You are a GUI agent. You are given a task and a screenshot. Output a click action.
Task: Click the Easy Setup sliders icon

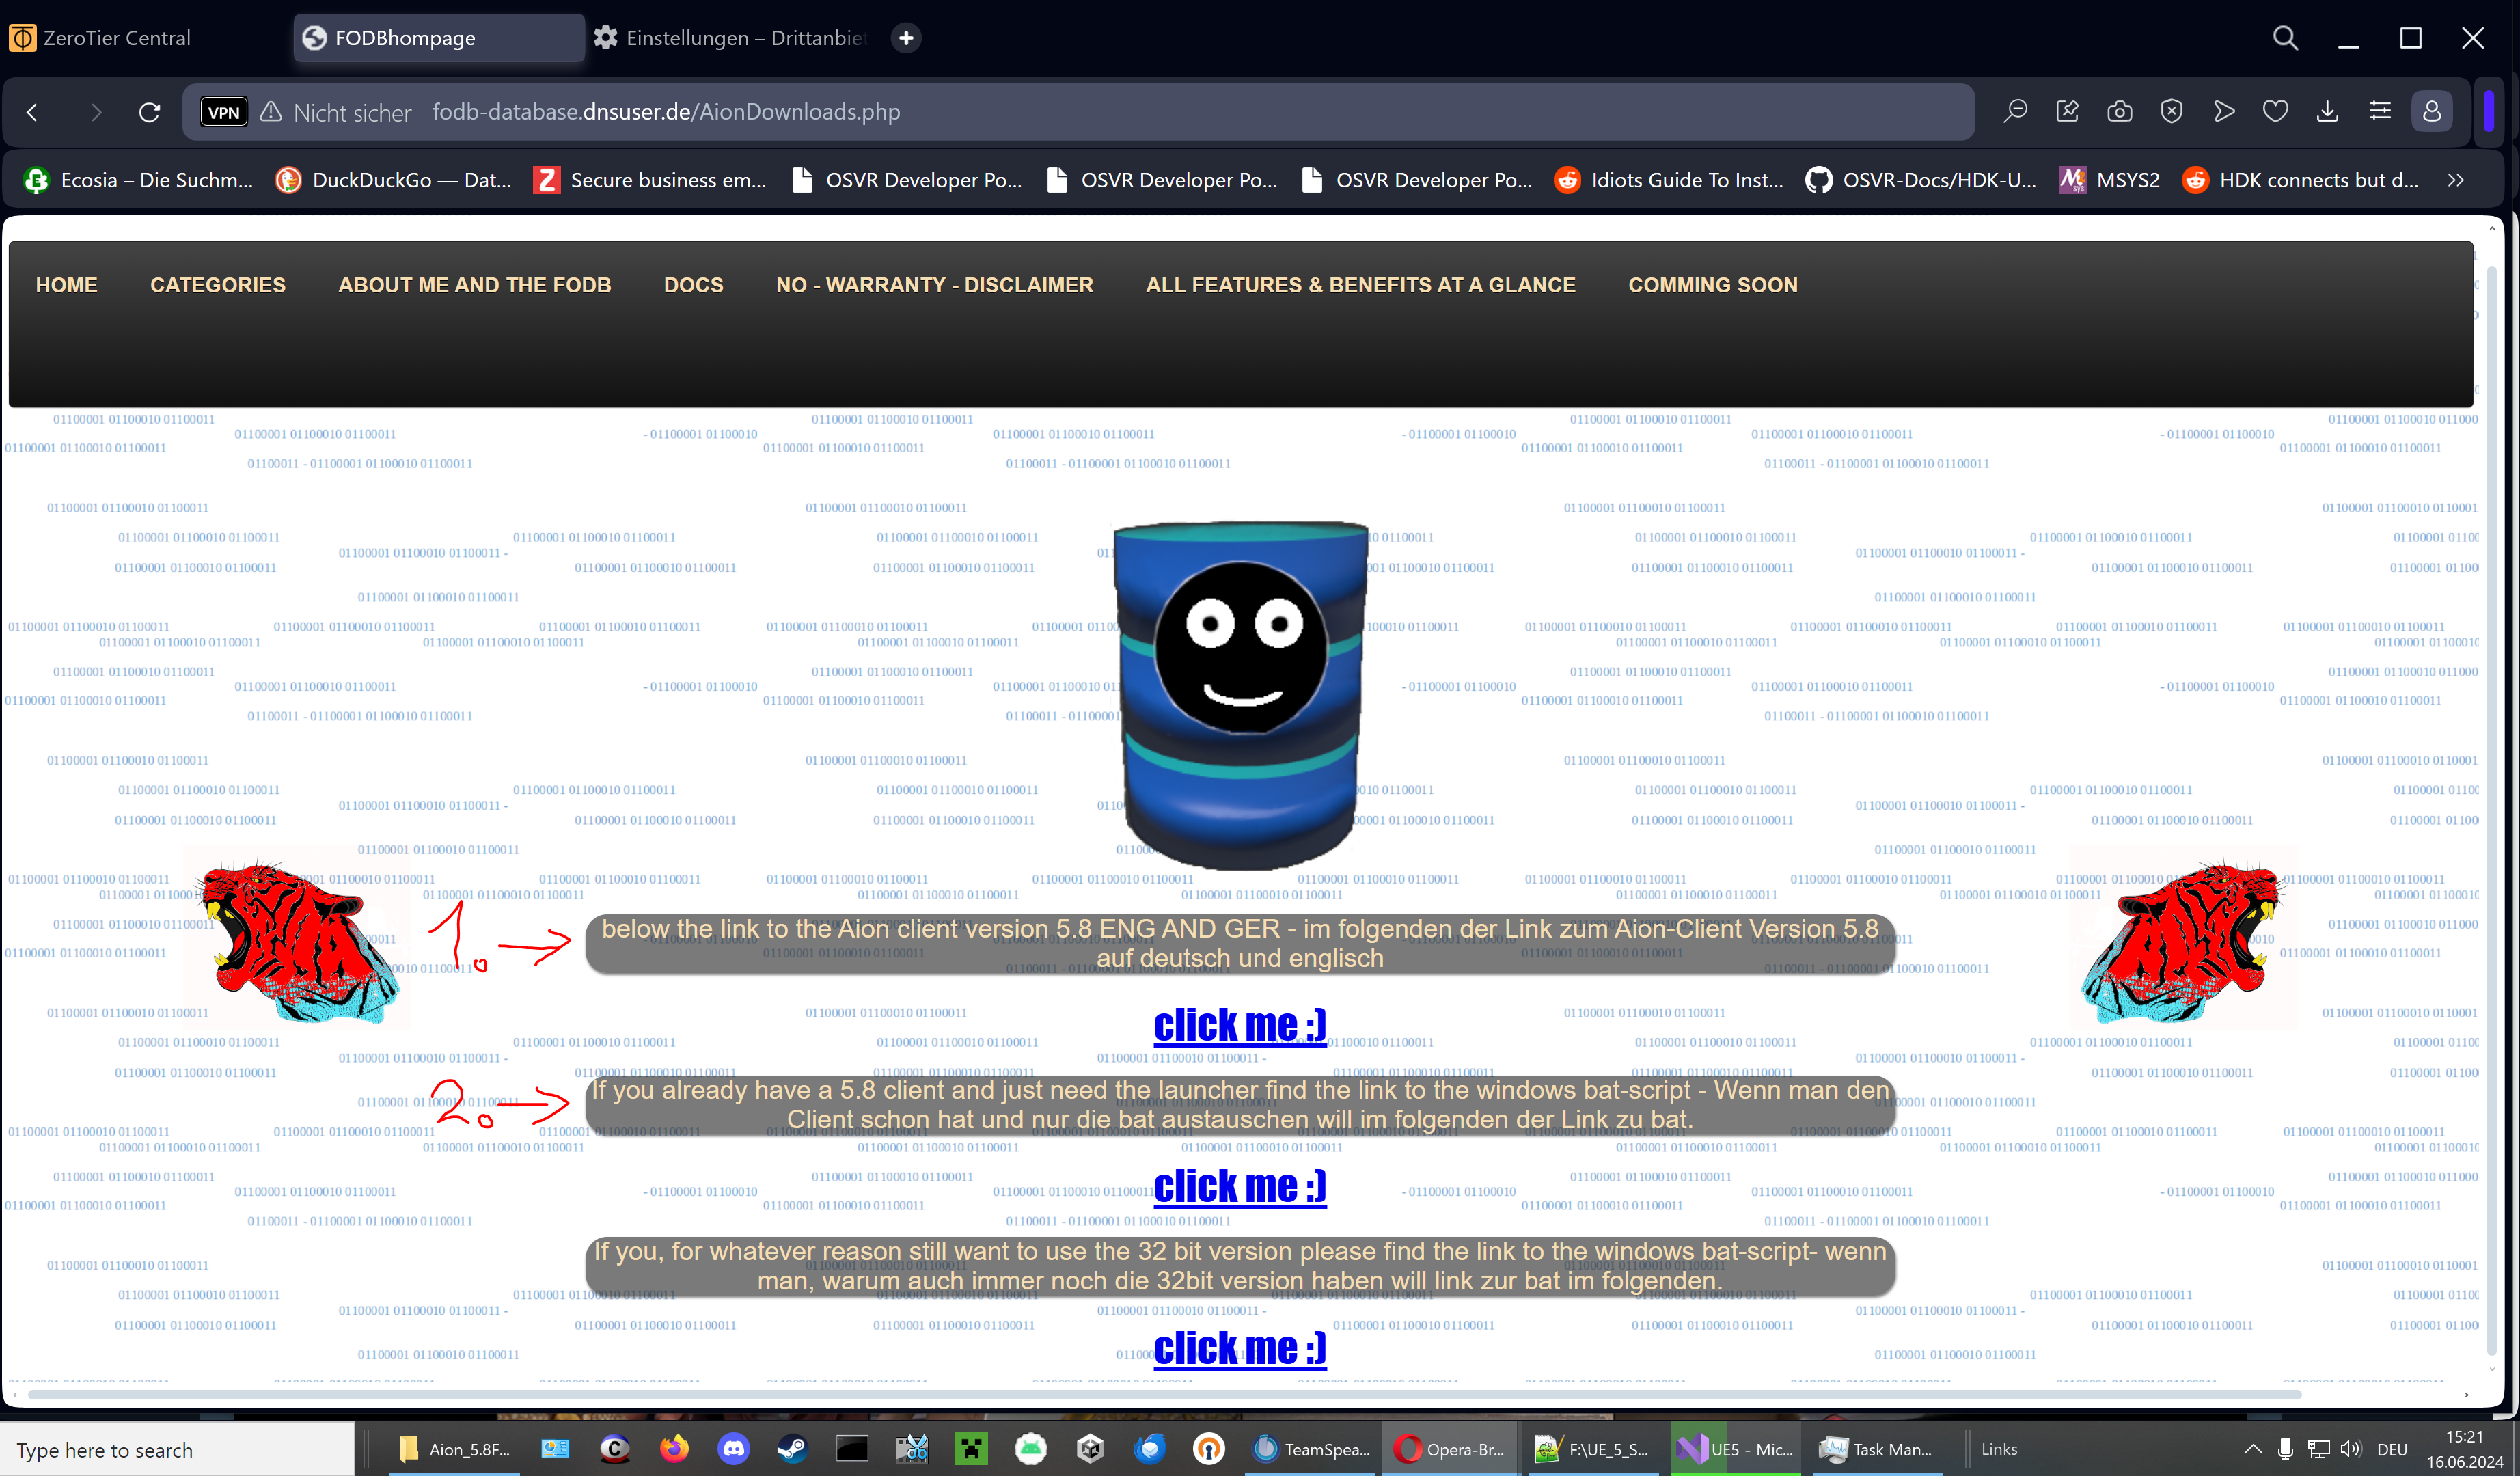click(2379, 112)
